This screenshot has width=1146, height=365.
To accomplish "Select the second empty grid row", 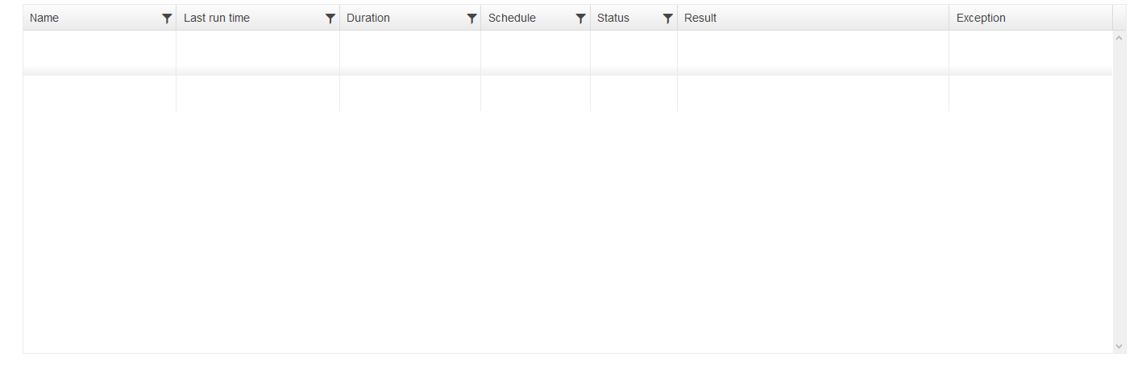I will click(99, 93).
